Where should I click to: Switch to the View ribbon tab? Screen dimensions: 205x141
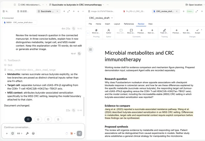point(150,24)
